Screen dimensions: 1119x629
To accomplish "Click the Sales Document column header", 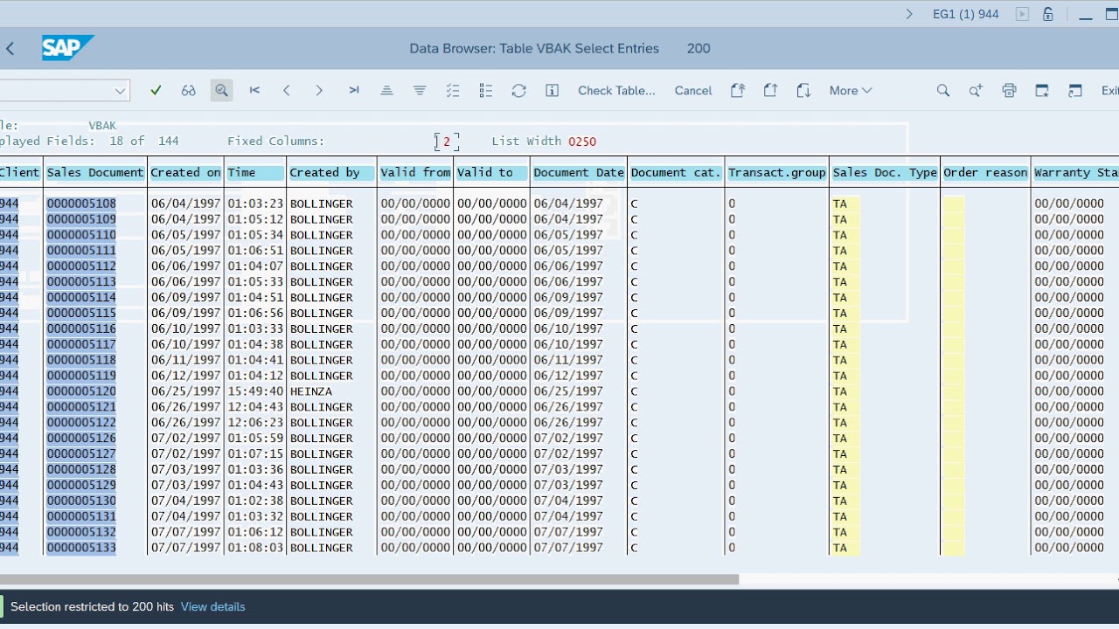I will [95, 172].
